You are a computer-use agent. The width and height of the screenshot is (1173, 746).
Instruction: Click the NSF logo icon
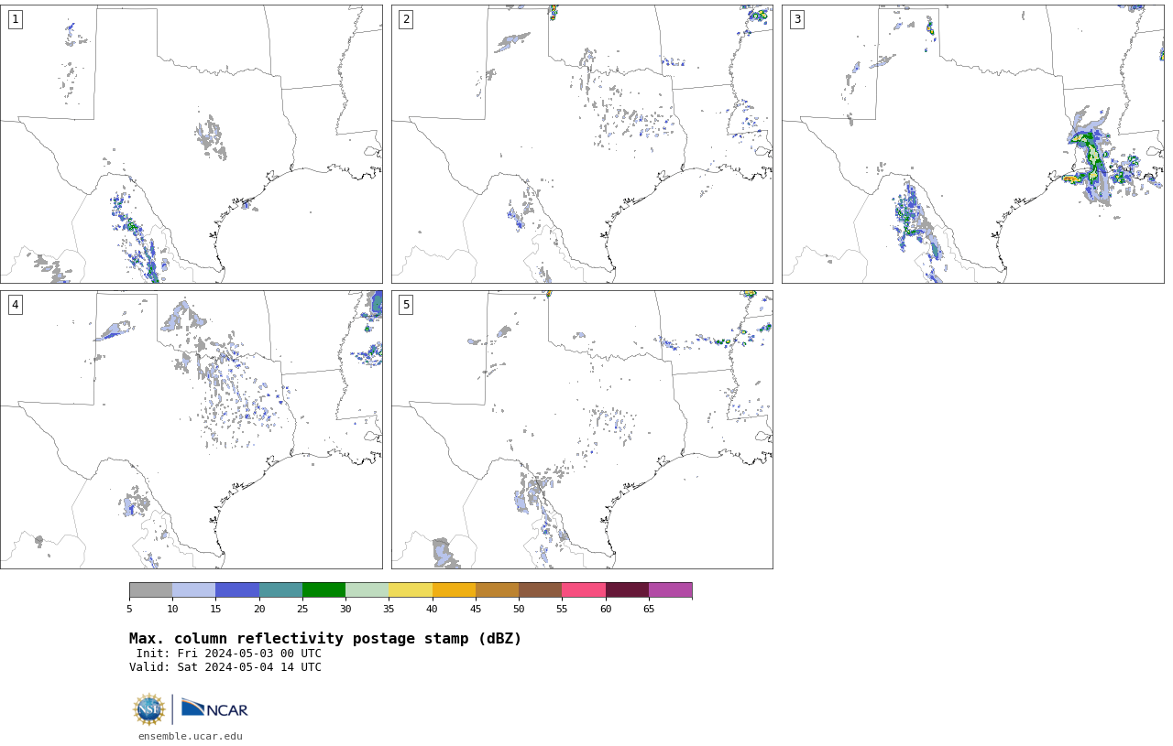(149, 709)
